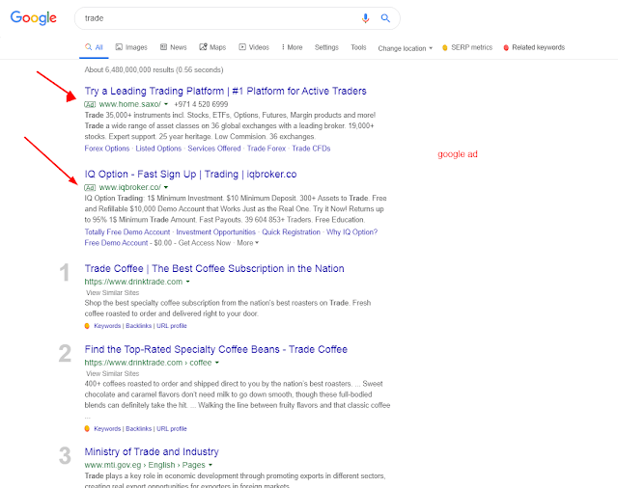Image resolution: width=618 pixels, height=488 pixels.
Task: Click the Trade Forex sitelink
Action: (267, 149)
